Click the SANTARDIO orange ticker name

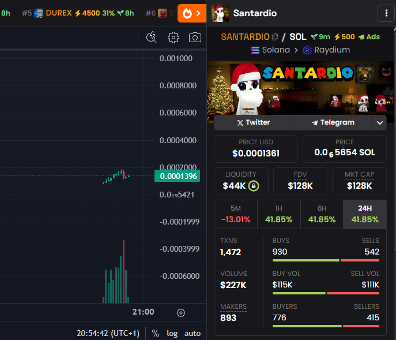click(x=245, y=37)
